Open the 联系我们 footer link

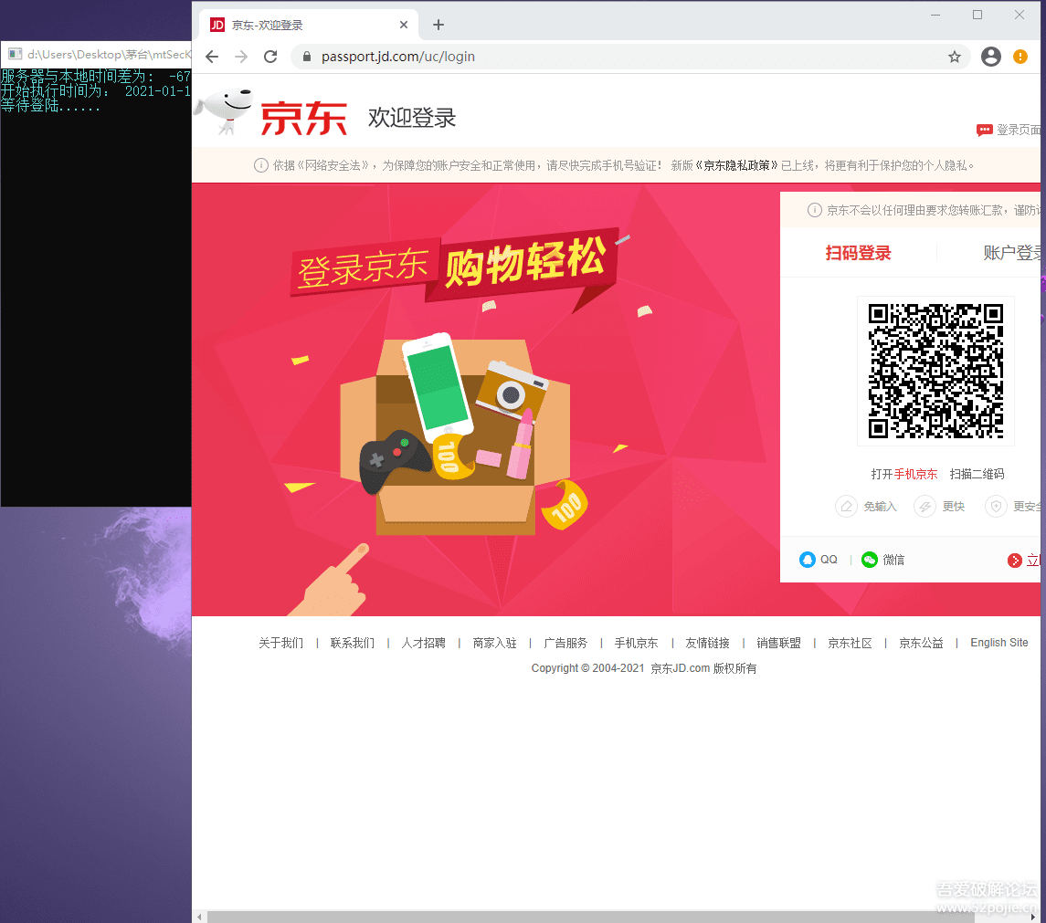pos(353,643)
